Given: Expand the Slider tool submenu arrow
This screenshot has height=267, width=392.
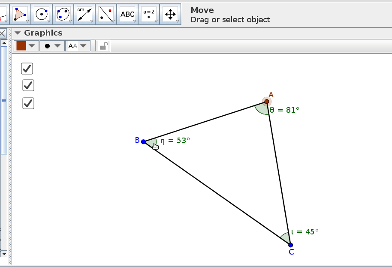Looking at the screenshot, I should pos(156,21).
